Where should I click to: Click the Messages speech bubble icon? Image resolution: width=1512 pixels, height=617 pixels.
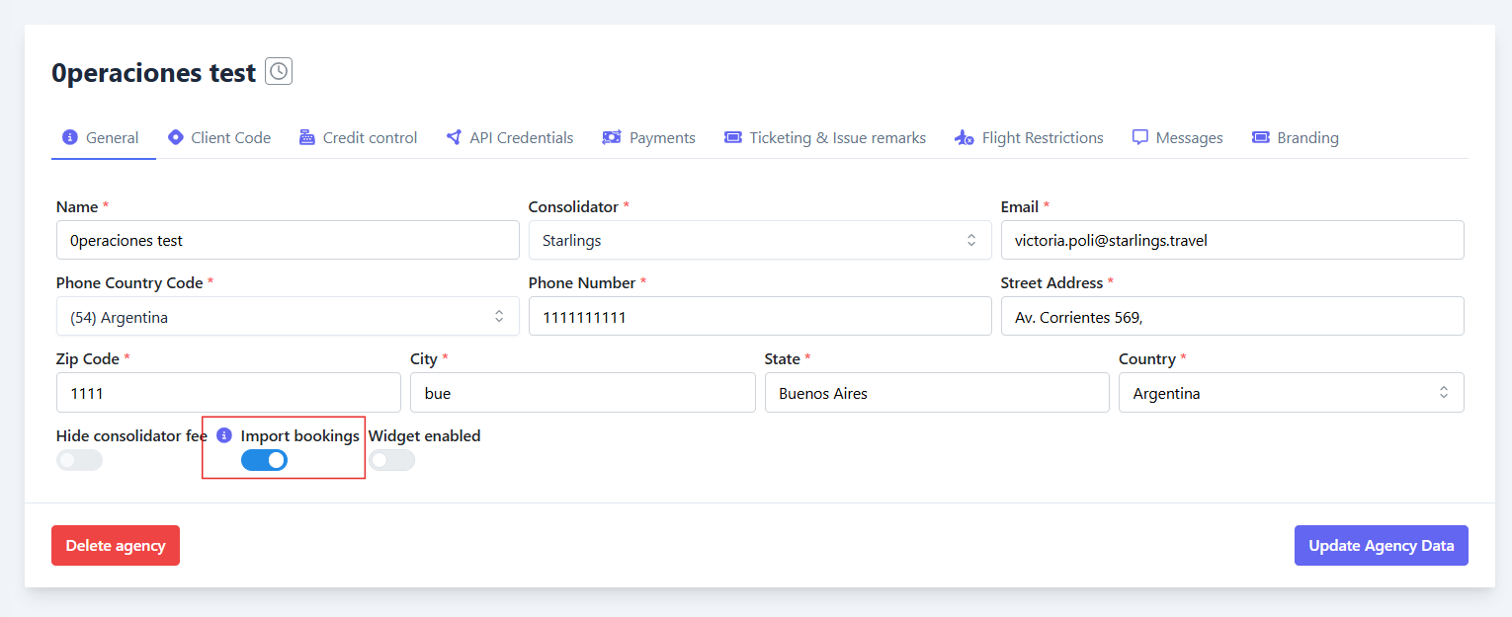(1140, 137)
